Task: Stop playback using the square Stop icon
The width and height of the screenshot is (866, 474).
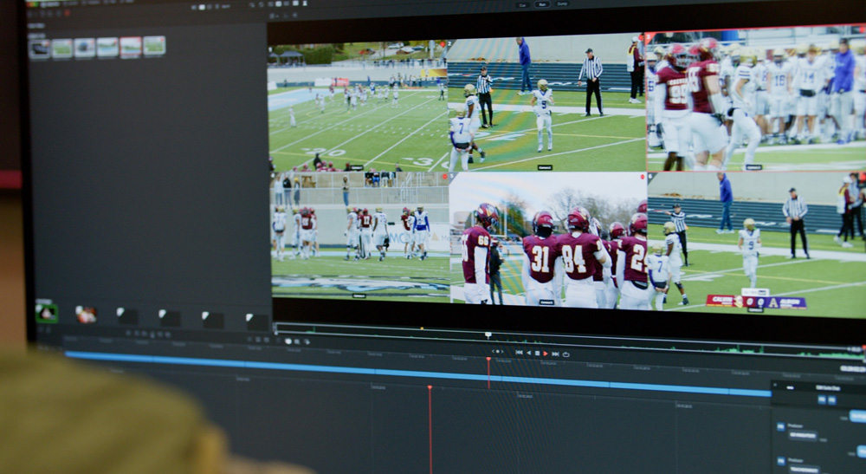Action: click(537, 354)
